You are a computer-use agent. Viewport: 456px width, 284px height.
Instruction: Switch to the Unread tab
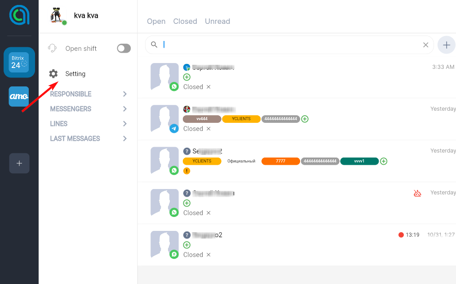click(x=217, y=21)
